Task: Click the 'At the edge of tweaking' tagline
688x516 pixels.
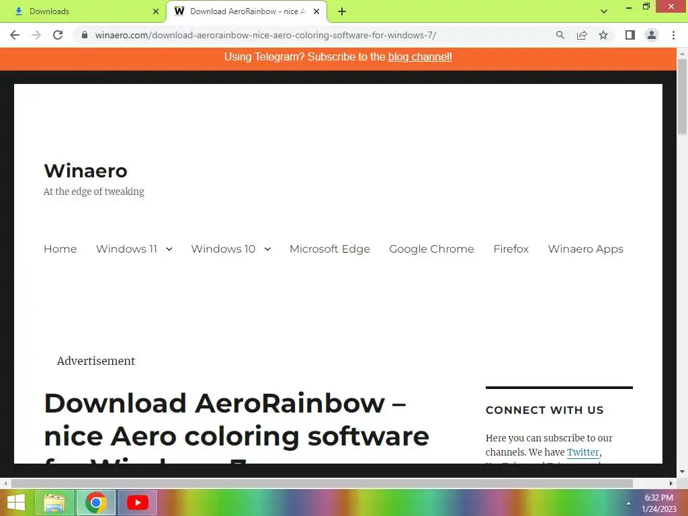Action: click(x=94, y=191)
